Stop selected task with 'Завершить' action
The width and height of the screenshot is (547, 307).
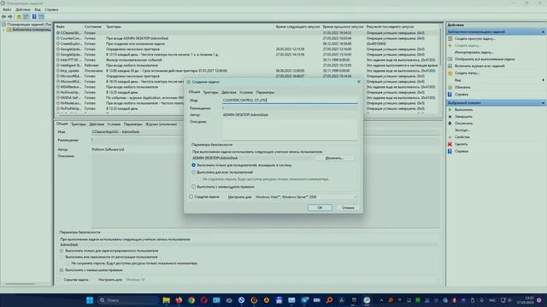(463, 117)
